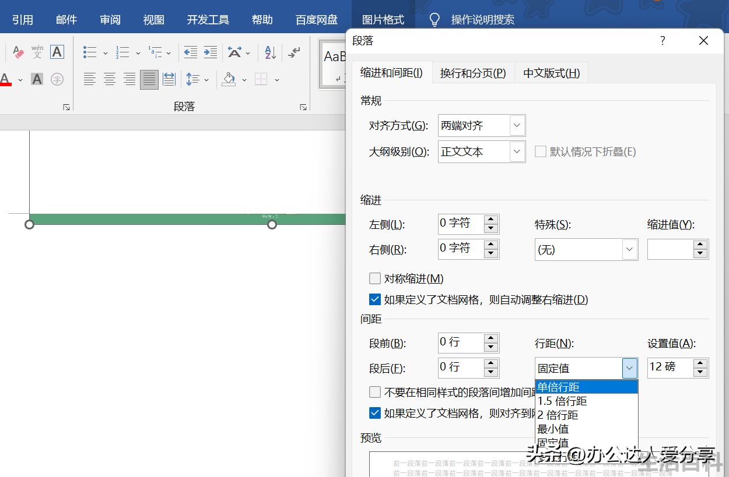
Task: Open the 特殊 indent dropdown
Action: point(586,250)
